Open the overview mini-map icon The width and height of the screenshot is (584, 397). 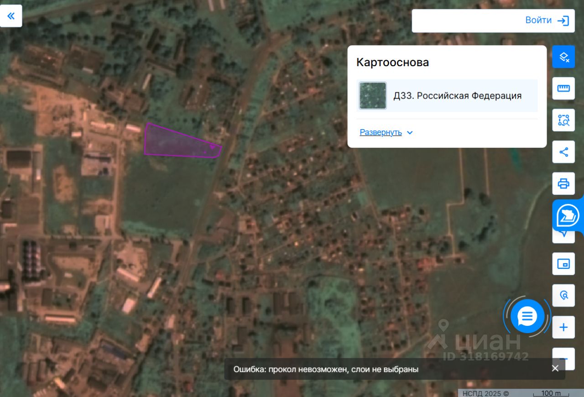pos(563,264)
